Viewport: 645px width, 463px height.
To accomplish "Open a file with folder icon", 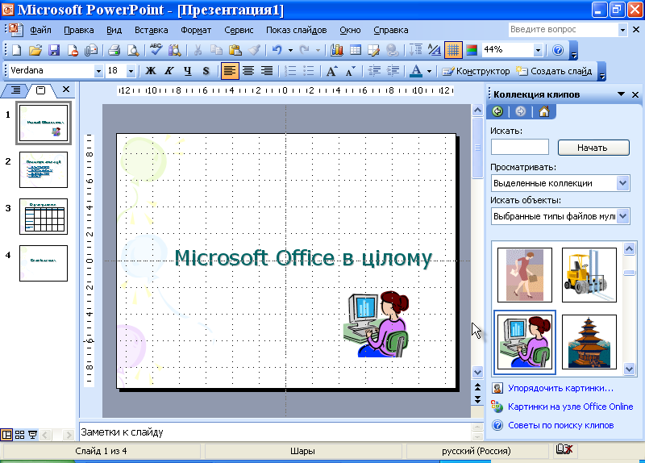I will pyautogui.click(x=35, y=50).
